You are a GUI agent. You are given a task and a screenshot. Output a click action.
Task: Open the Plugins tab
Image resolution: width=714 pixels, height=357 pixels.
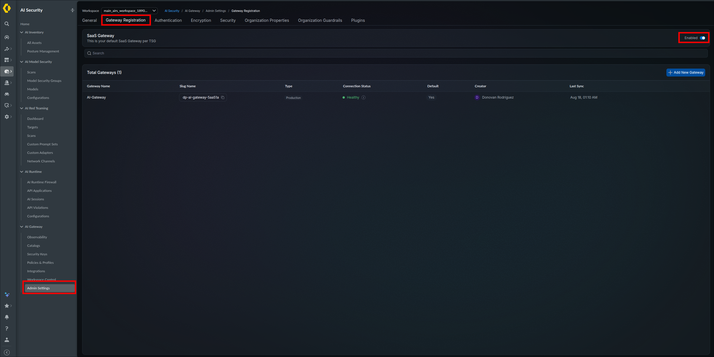[358, 20]
